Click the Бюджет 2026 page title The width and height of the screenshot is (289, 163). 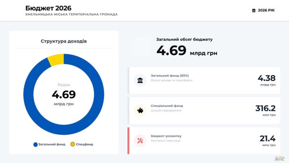tap(48, 8)
